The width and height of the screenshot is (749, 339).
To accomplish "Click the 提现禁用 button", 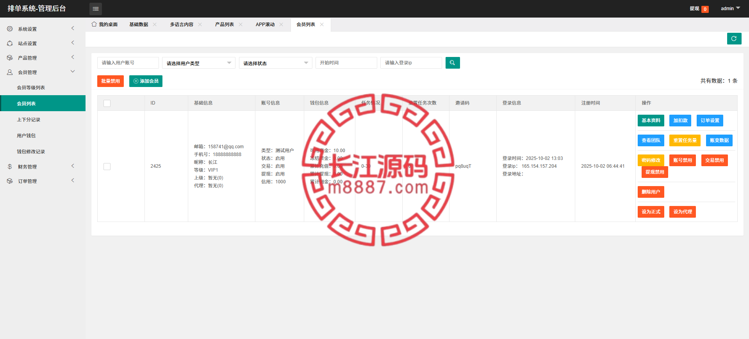I will click(655, 172).
